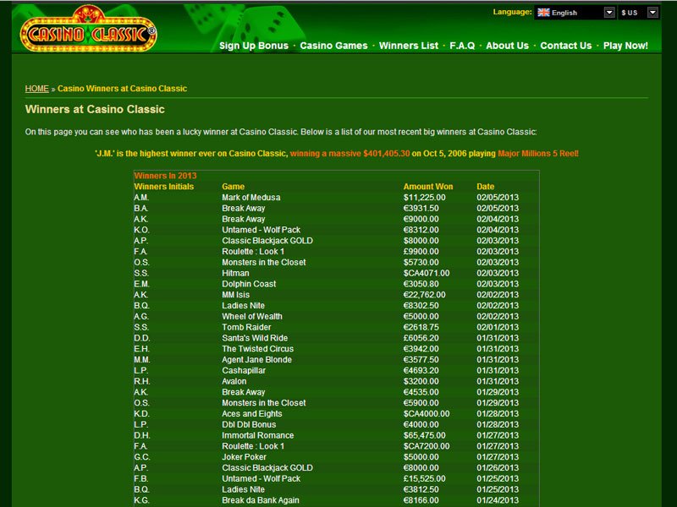Click the 'MM Isis' game cell

pyautogui.click(x=236, y=295)
